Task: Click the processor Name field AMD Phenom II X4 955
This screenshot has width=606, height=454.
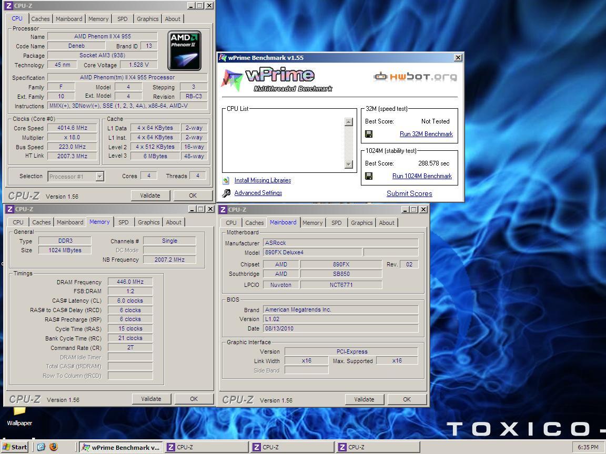Action: (x=103, y=36)
